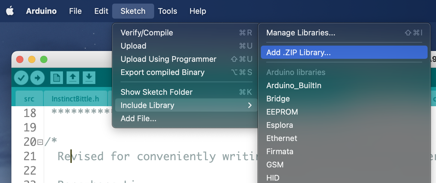Switch to the InstinctBittle.h tab
Image resolution: width=436 pixels, height=183 pixels.
pyautogui.click(x=75, y=99)
